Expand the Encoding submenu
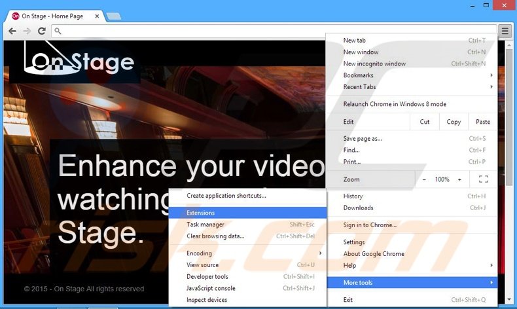 [x=247, y=253]
